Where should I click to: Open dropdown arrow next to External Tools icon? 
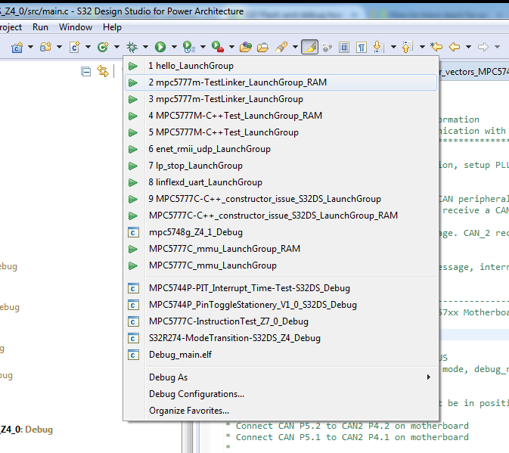[231, 48]
